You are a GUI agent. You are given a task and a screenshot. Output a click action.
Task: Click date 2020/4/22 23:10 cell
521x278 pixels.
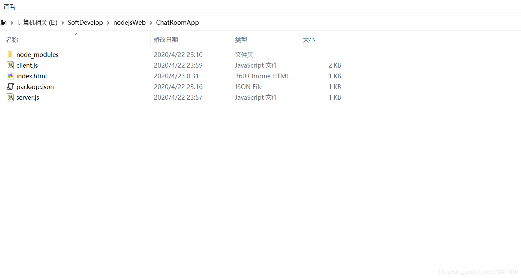178,55
